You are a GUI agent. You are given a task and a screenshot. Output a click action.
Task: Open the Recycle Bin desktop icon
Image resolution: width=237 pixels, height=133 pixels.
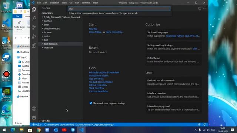tap(6, 7)
